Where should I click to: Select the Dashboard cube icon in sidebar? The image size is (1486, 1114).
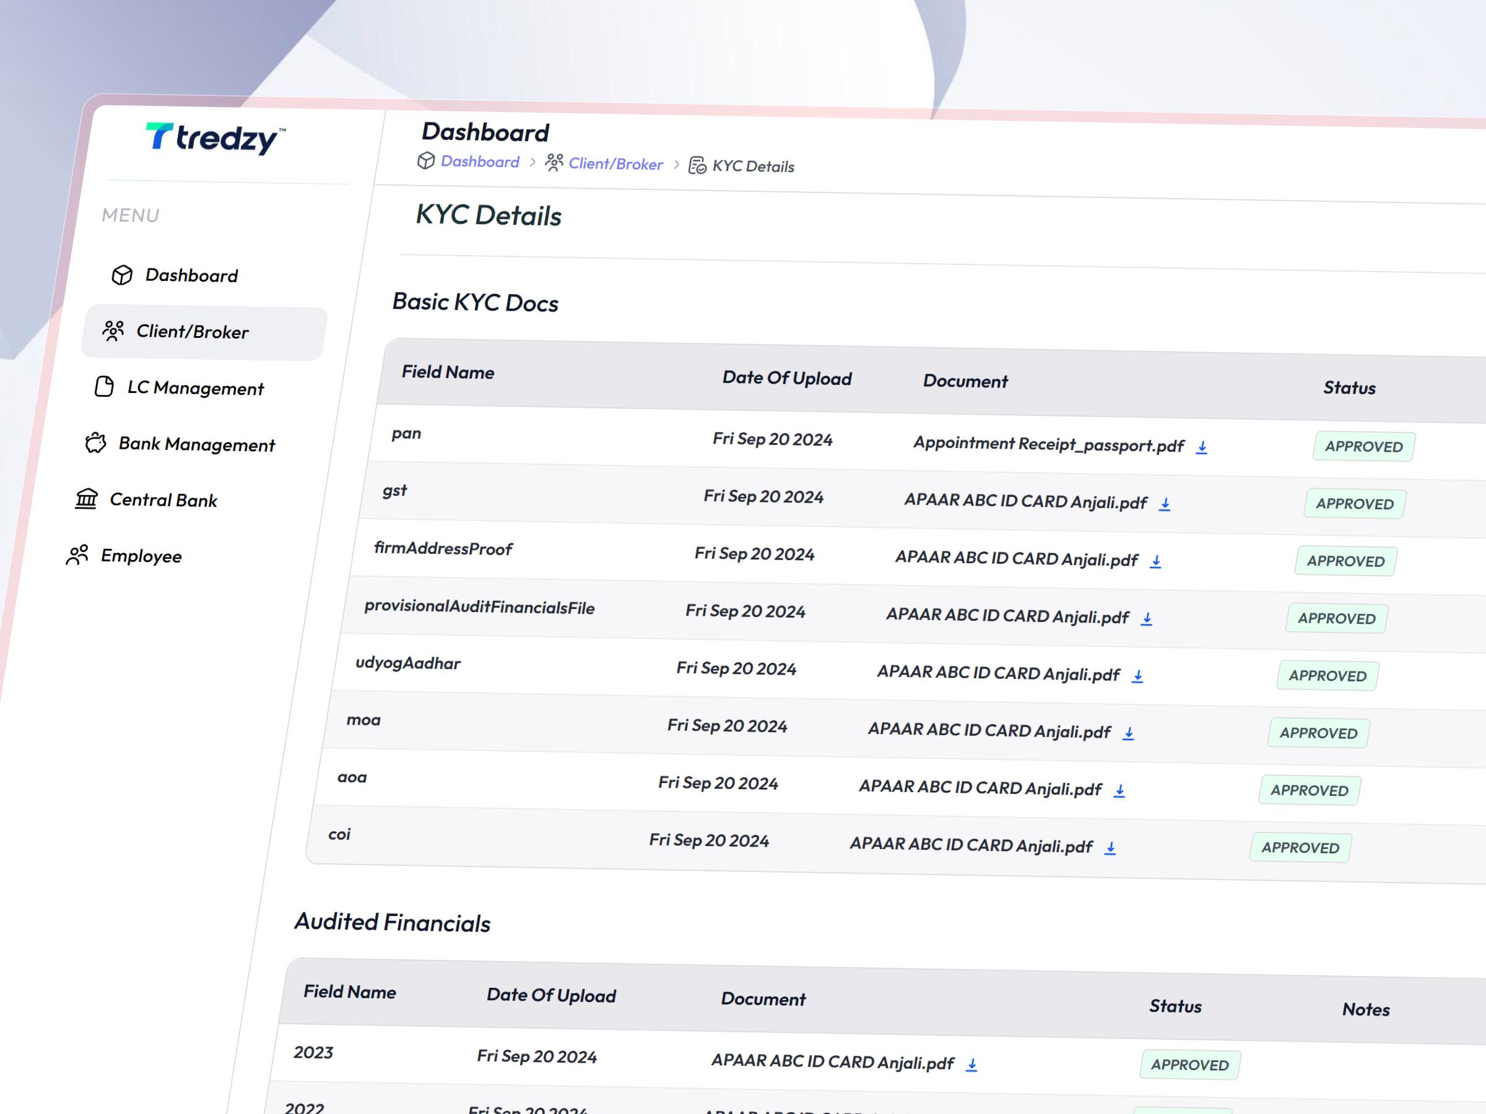click(x=122, y=275)
